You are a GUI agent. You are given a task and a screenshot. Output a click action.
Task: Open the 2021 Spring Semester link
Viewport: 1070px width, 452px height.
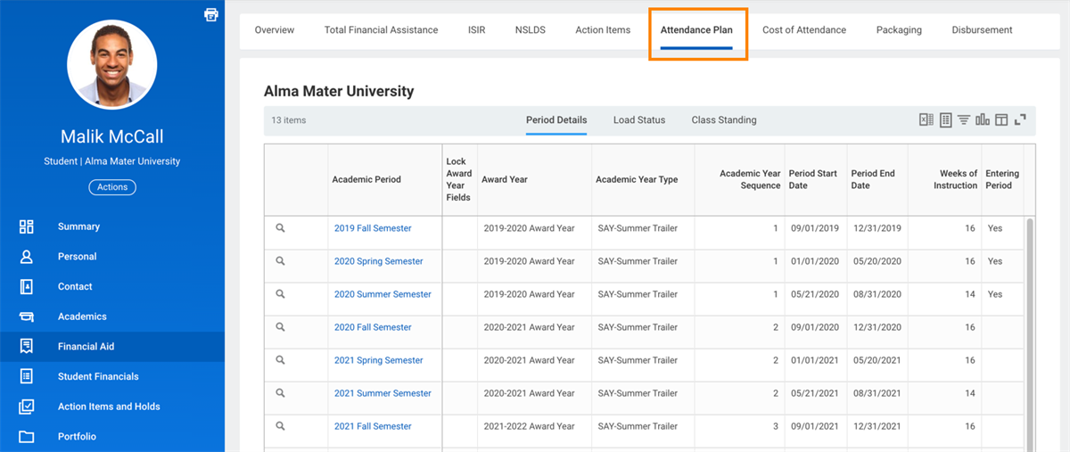379,360
